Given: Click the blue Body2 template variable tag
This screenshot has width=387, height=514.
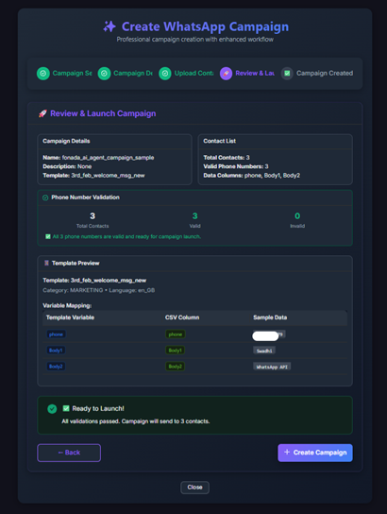Looking at the screenshot, I should tap(56, 367).
